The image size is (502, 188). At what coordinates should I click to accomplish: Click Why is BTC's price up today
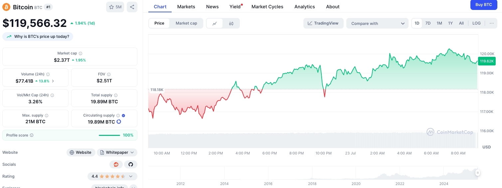coord(38,37)
